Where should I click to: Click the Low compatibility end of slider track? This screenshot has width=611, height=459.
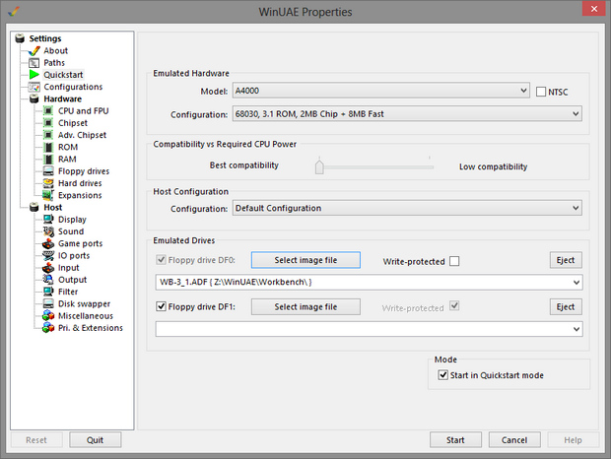[430, 167]
